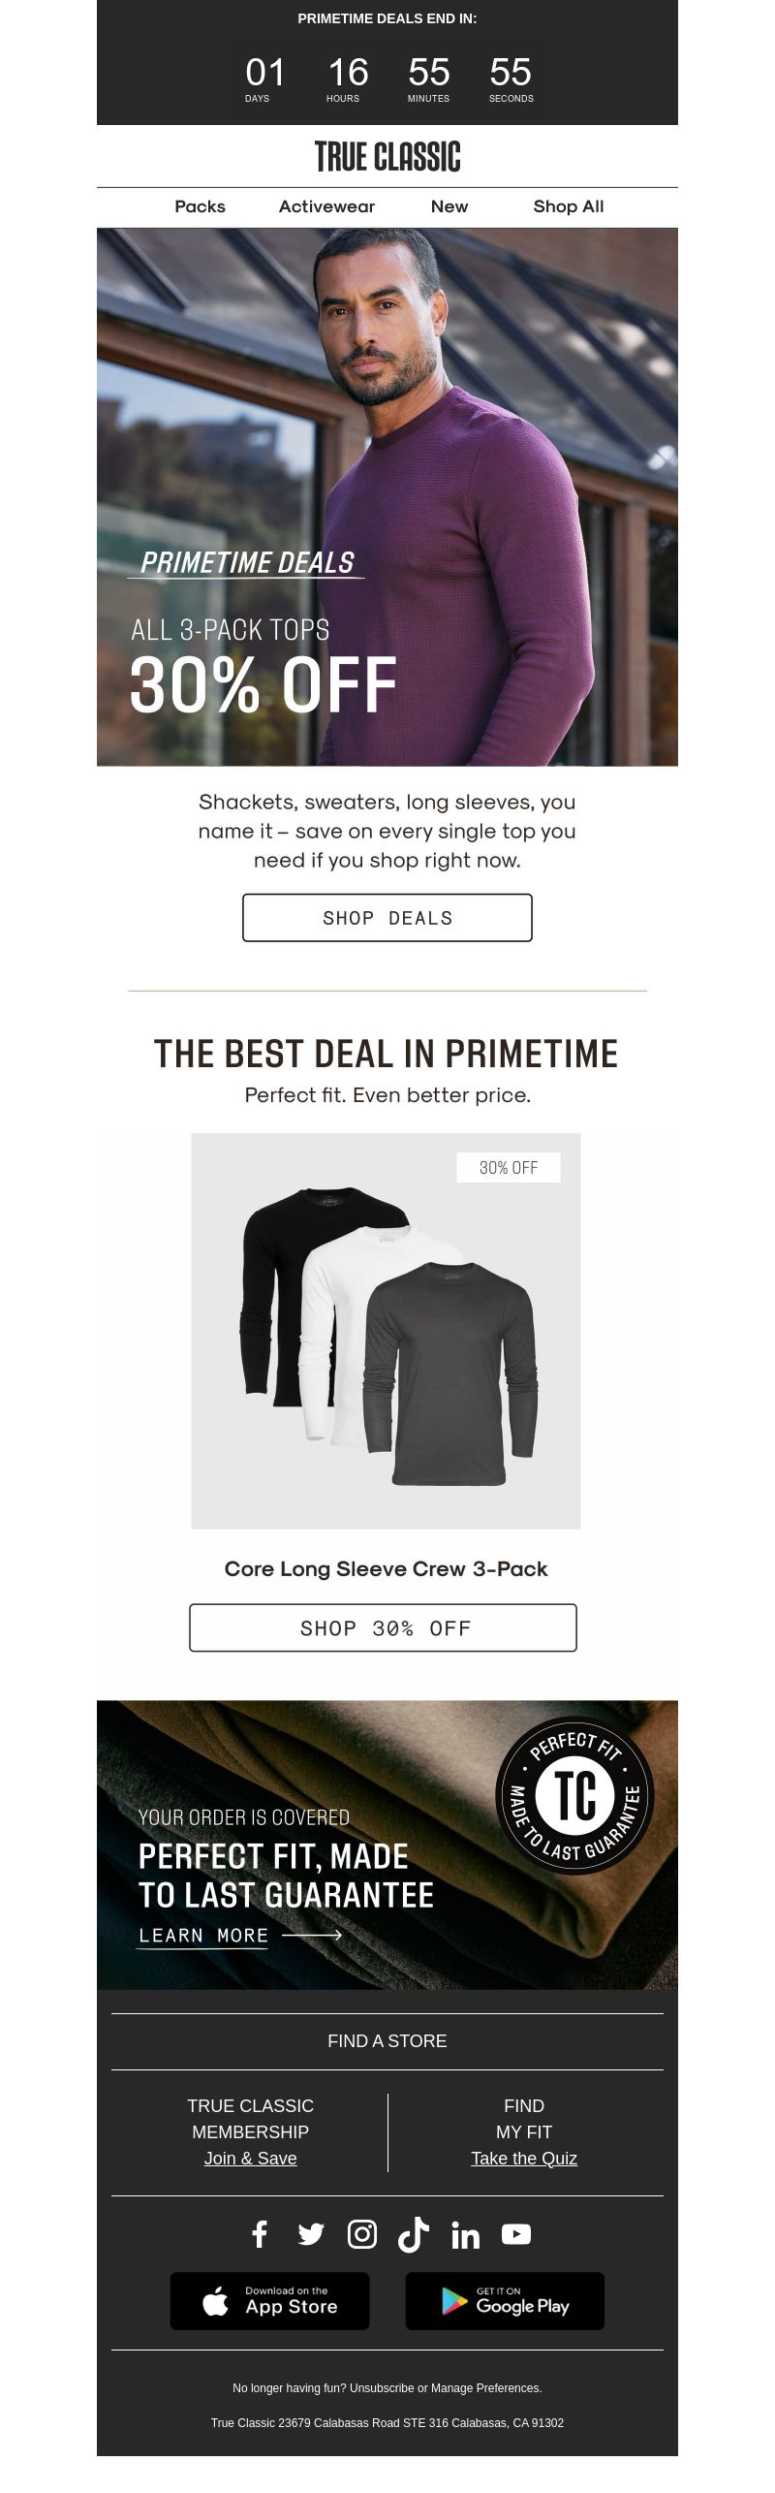The image size is (775, 2493).
Task: Click the Shop Deals button
Action: pos(387,918)
